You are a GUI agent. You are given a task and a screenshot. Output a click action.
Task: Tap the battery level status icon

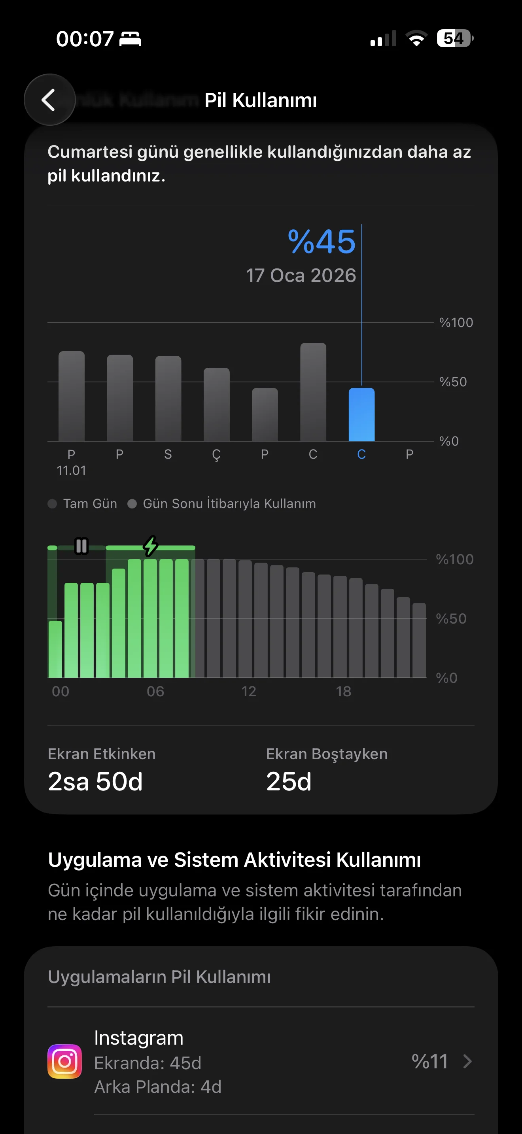(454, 39)
